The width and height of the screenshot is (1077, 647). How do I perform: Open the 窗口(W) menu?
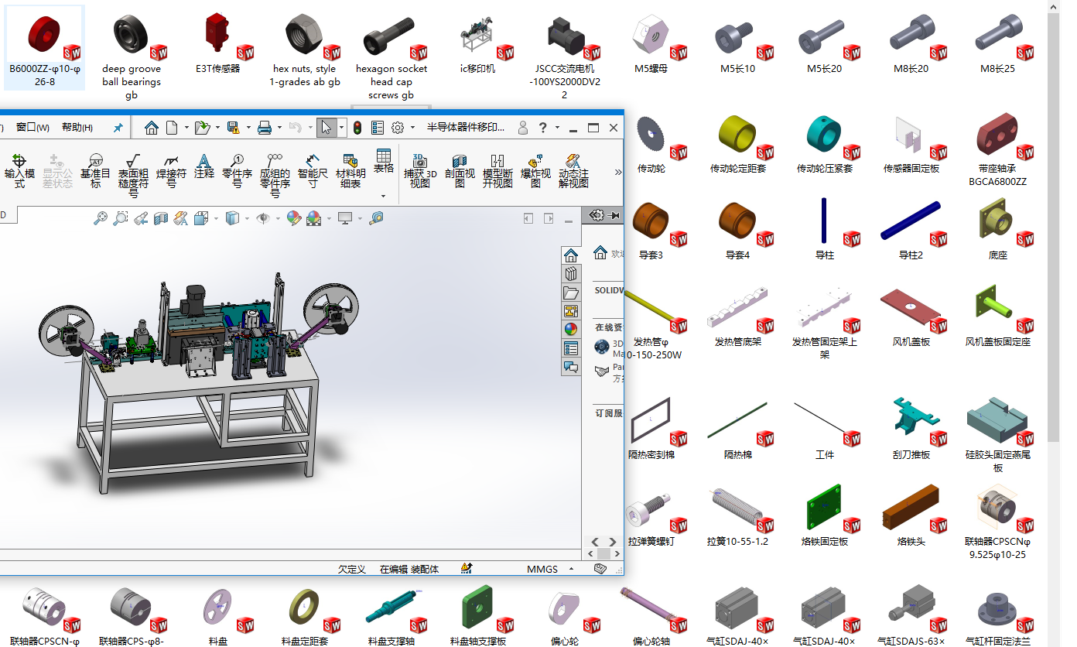(32, 128)
